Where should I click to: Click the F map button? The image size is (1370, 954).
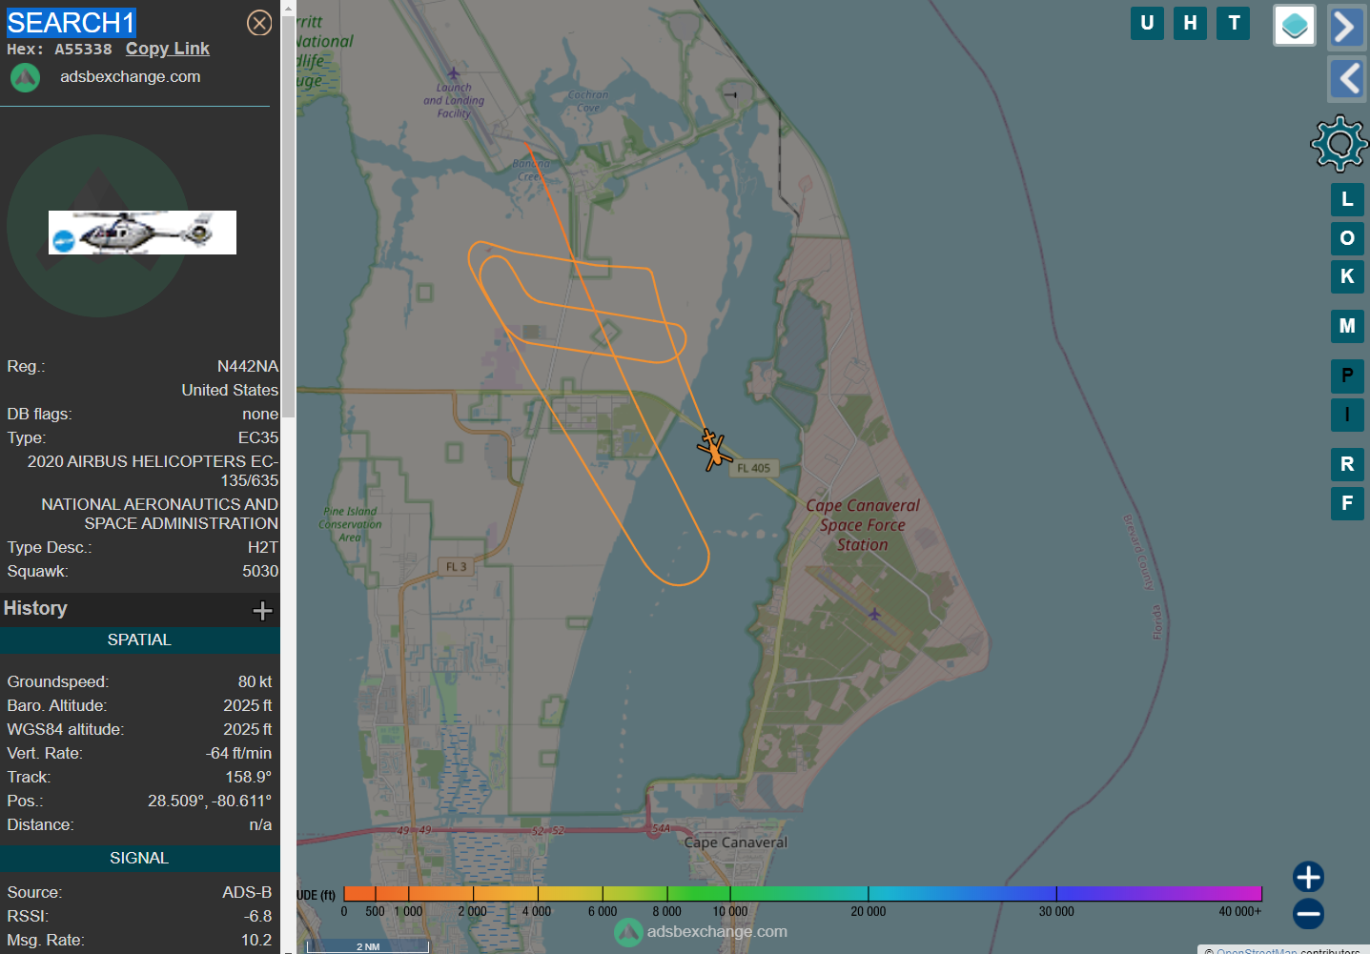click(x=1347, y=503)
